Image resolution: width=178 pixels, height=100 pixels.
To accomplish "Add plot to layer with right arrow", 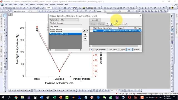I will pos(85,35).
